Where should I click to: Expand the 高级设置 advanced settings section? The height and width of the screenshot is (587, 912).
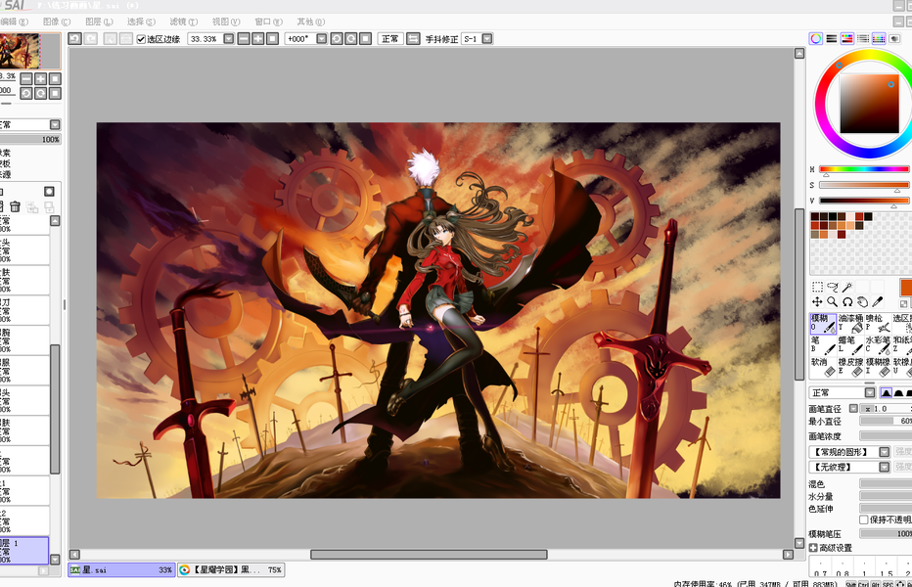(x=813, y=548)
